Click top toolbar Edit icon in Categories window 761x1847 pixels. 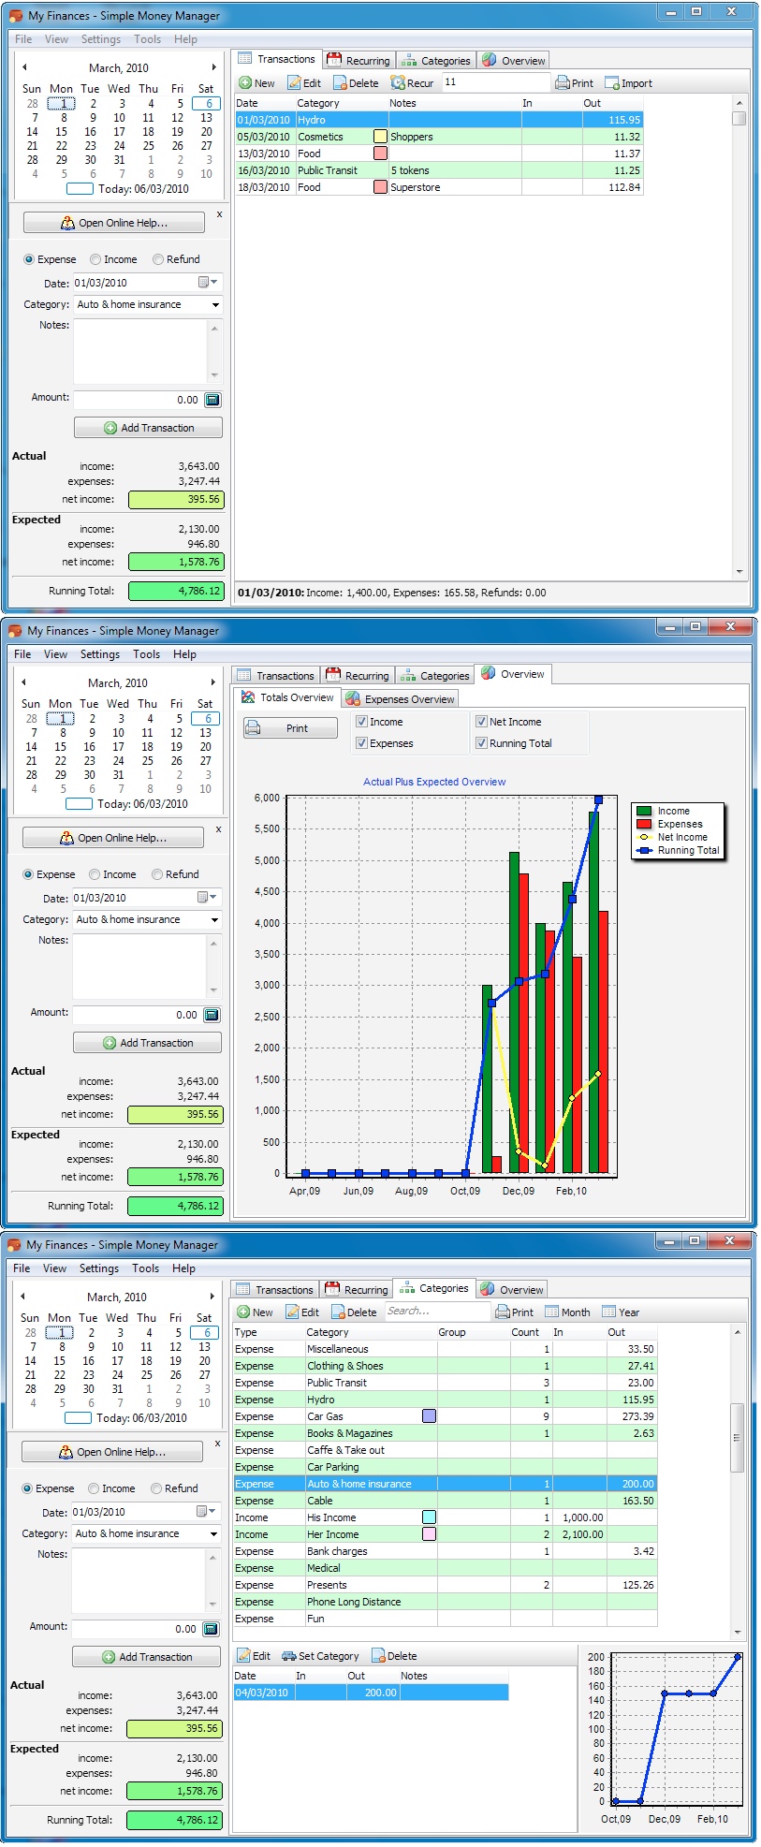click(x=292, y=1312)
